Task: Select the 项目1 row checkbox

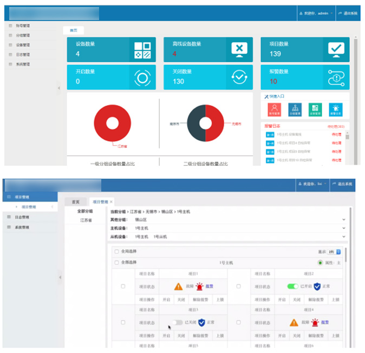Action: (123, 286)
